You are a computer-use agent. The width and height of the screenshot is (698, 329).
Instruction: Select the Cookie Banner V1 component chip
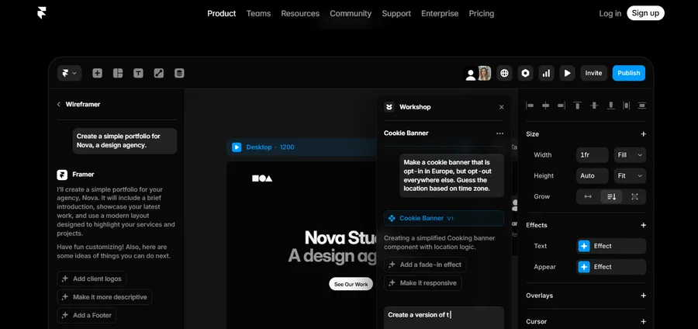tap(444, 218)
